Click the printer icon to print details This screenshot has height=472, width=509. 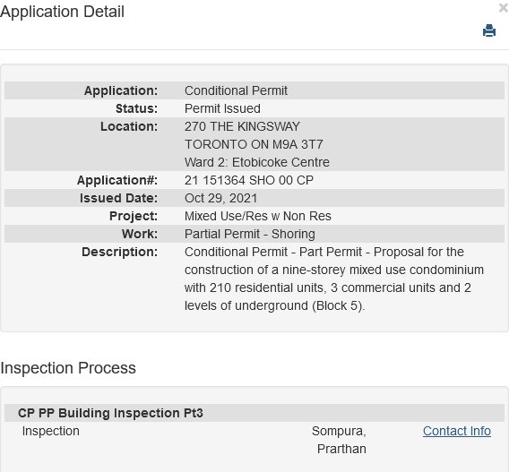coord(489,30)
